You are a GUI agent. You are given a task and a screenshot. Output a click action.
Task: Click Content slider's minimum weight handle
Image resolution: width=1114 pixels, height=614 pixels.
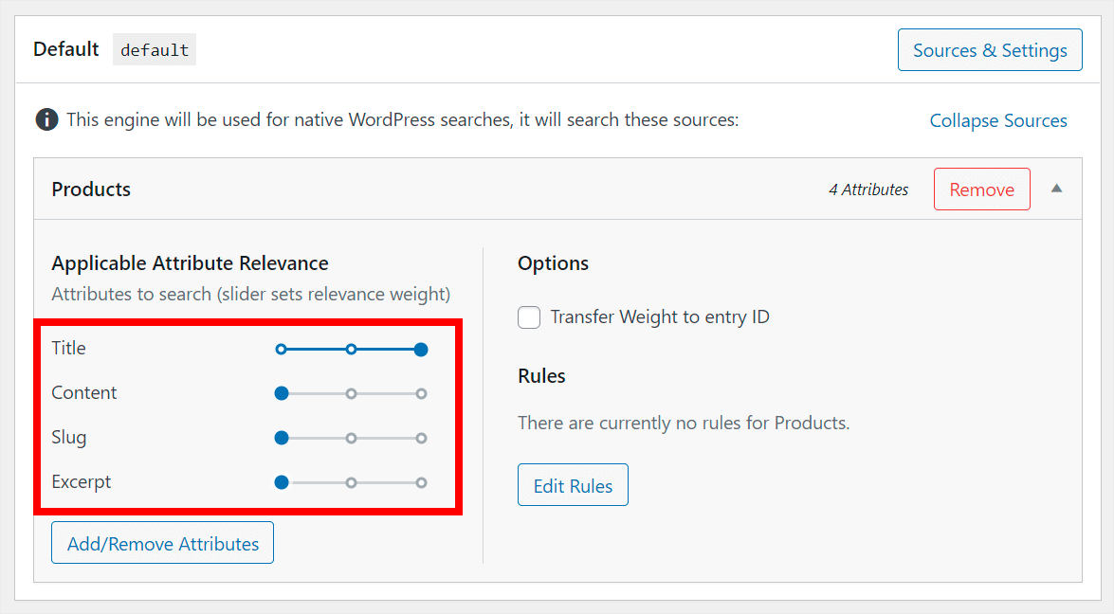pyautogui.click(x=282, y=393)
